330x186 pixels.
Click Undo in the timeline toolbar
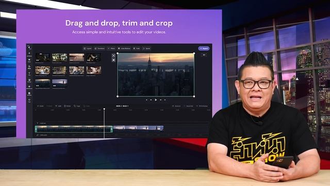(40, 106)
